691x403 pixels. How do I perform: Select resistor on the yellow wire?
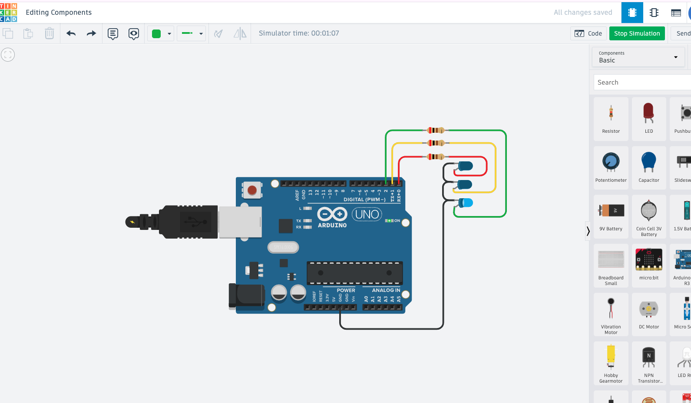click(x=436, y=143)
